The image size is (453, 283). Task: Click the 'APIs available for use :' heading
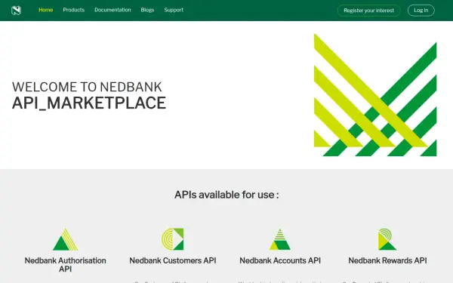[226, 195]
